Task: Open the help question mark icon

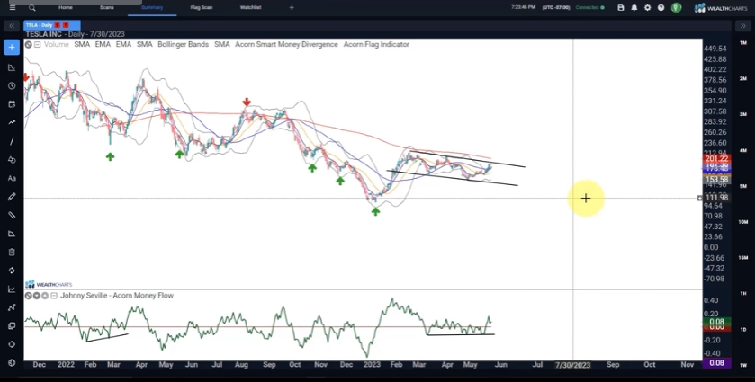Action: [x=661, y=8]
